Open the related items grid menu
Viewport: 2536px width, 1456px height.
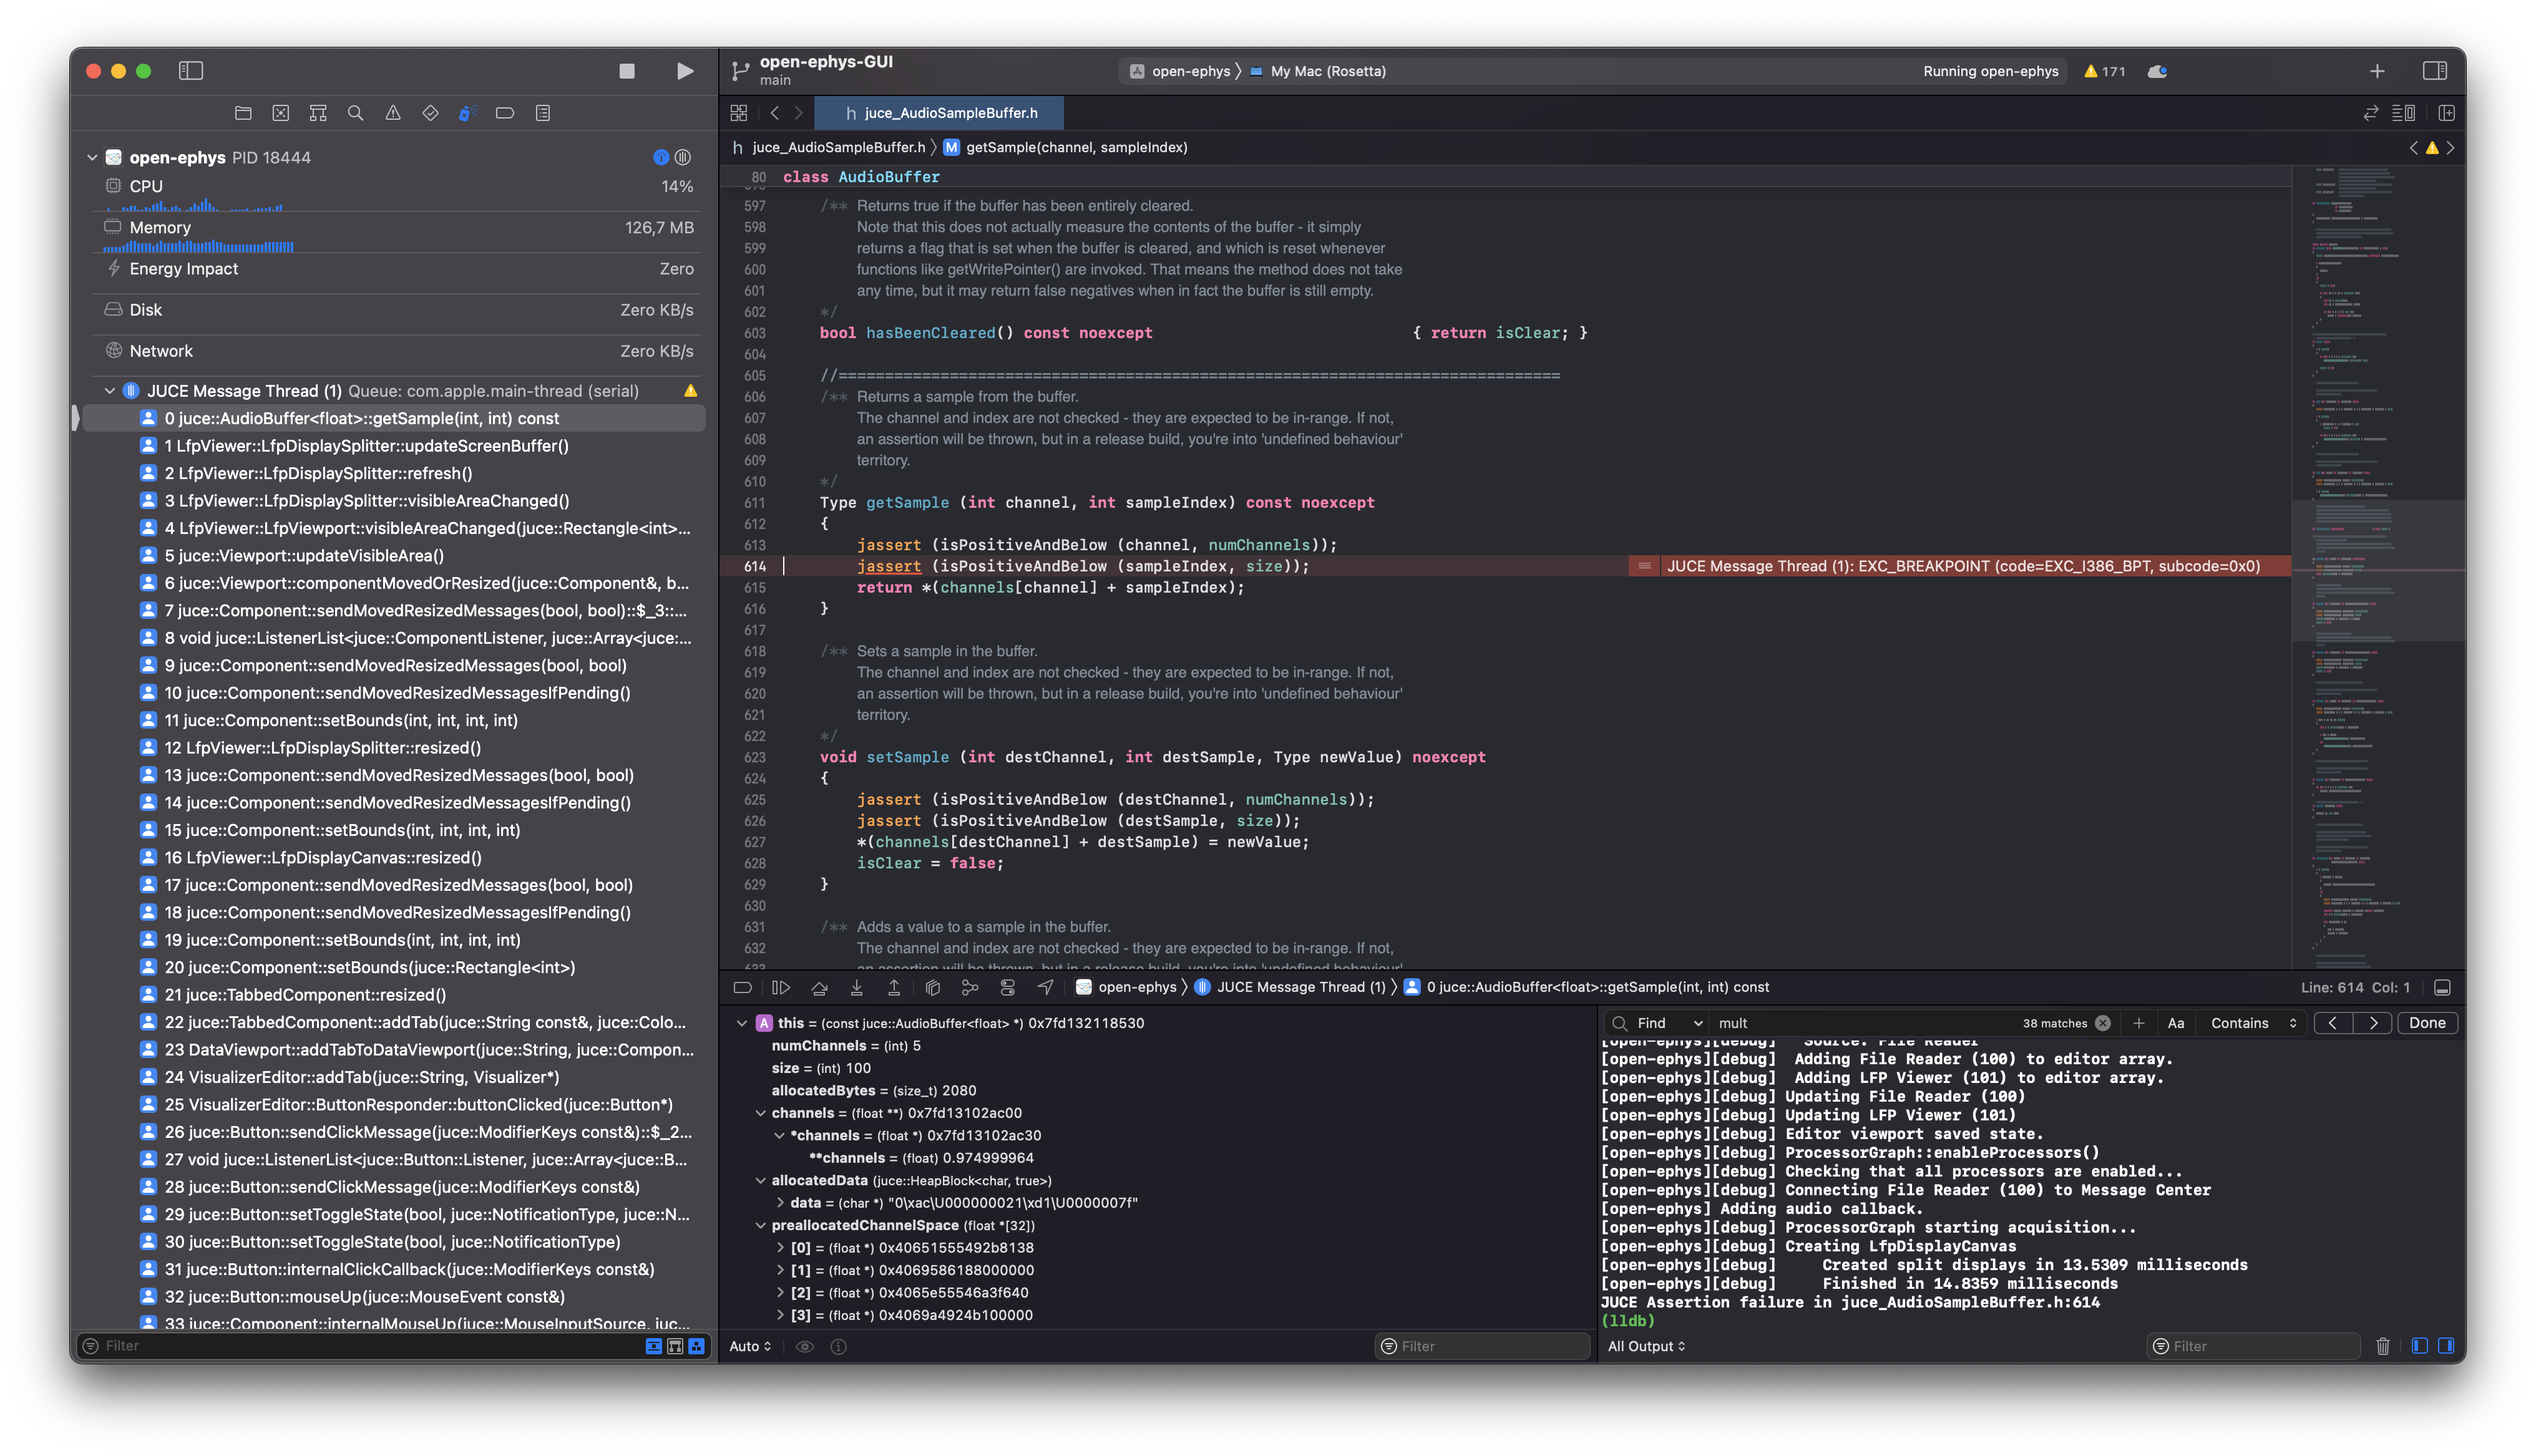click(x=739, y=113)
